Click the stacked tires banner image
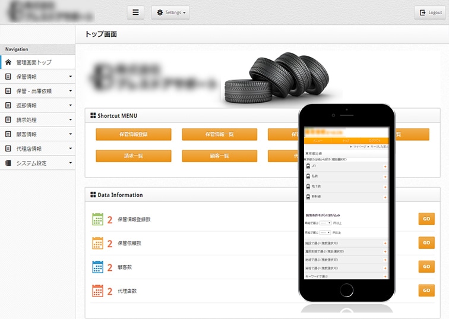Image resolution: width=449 pixels, height=319 pixels. click(277, 78)
